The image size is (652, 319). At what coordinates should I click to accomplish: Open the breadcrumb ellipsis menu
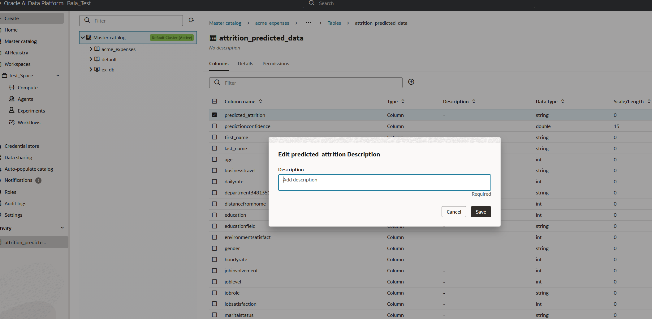click(x=309, y=23)
